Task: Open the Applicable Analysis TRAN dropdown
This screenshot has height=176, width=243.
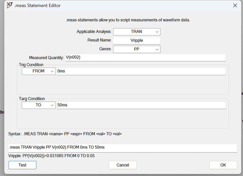Action: click(137, 32)
